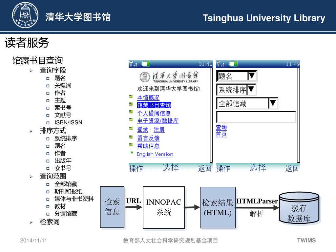The image size is (336, 252).
Task: Click the 检索词 arrow bullet
Action: coord(31,222)
